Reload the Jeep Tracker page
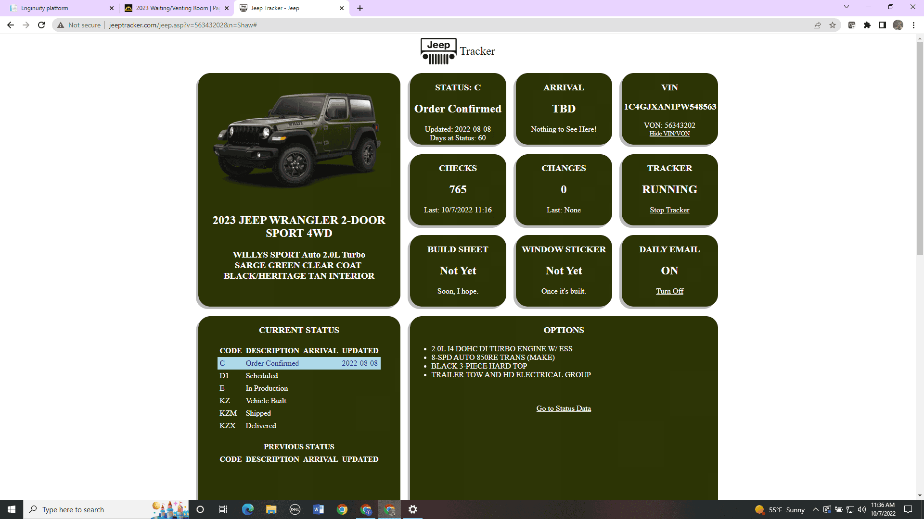Screen dimensions: 924x519 [41, 25]
